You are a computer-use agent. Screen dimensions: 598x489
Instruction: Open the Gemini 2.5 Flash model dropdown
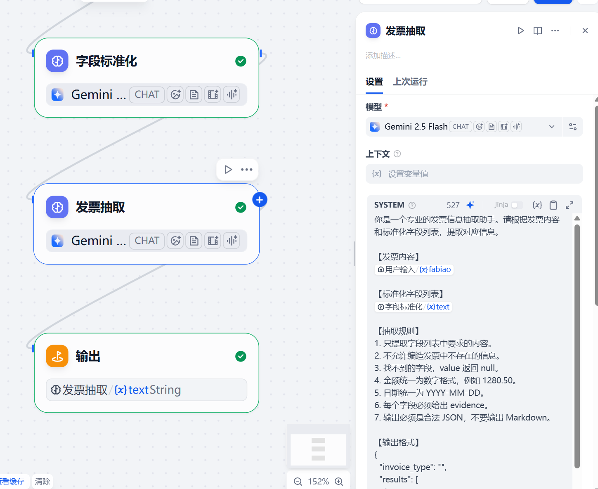point(464,127)
